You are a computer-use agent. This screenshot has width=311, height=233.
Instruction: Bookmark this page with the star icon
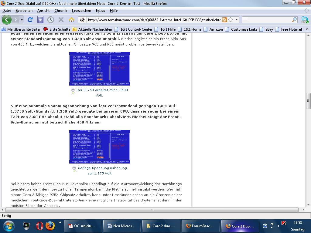pos(231,20)
